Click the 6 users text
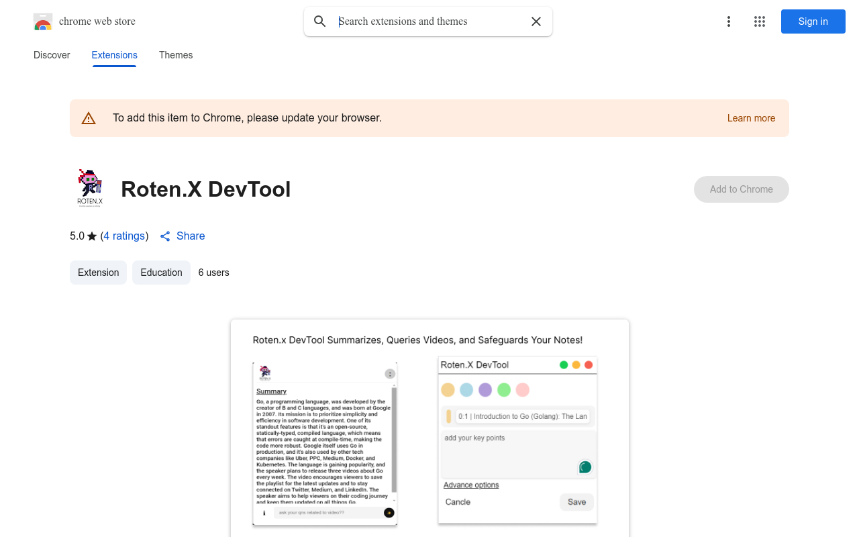Image resolution: width=859 pixels, height=537 pixels. 214,273
